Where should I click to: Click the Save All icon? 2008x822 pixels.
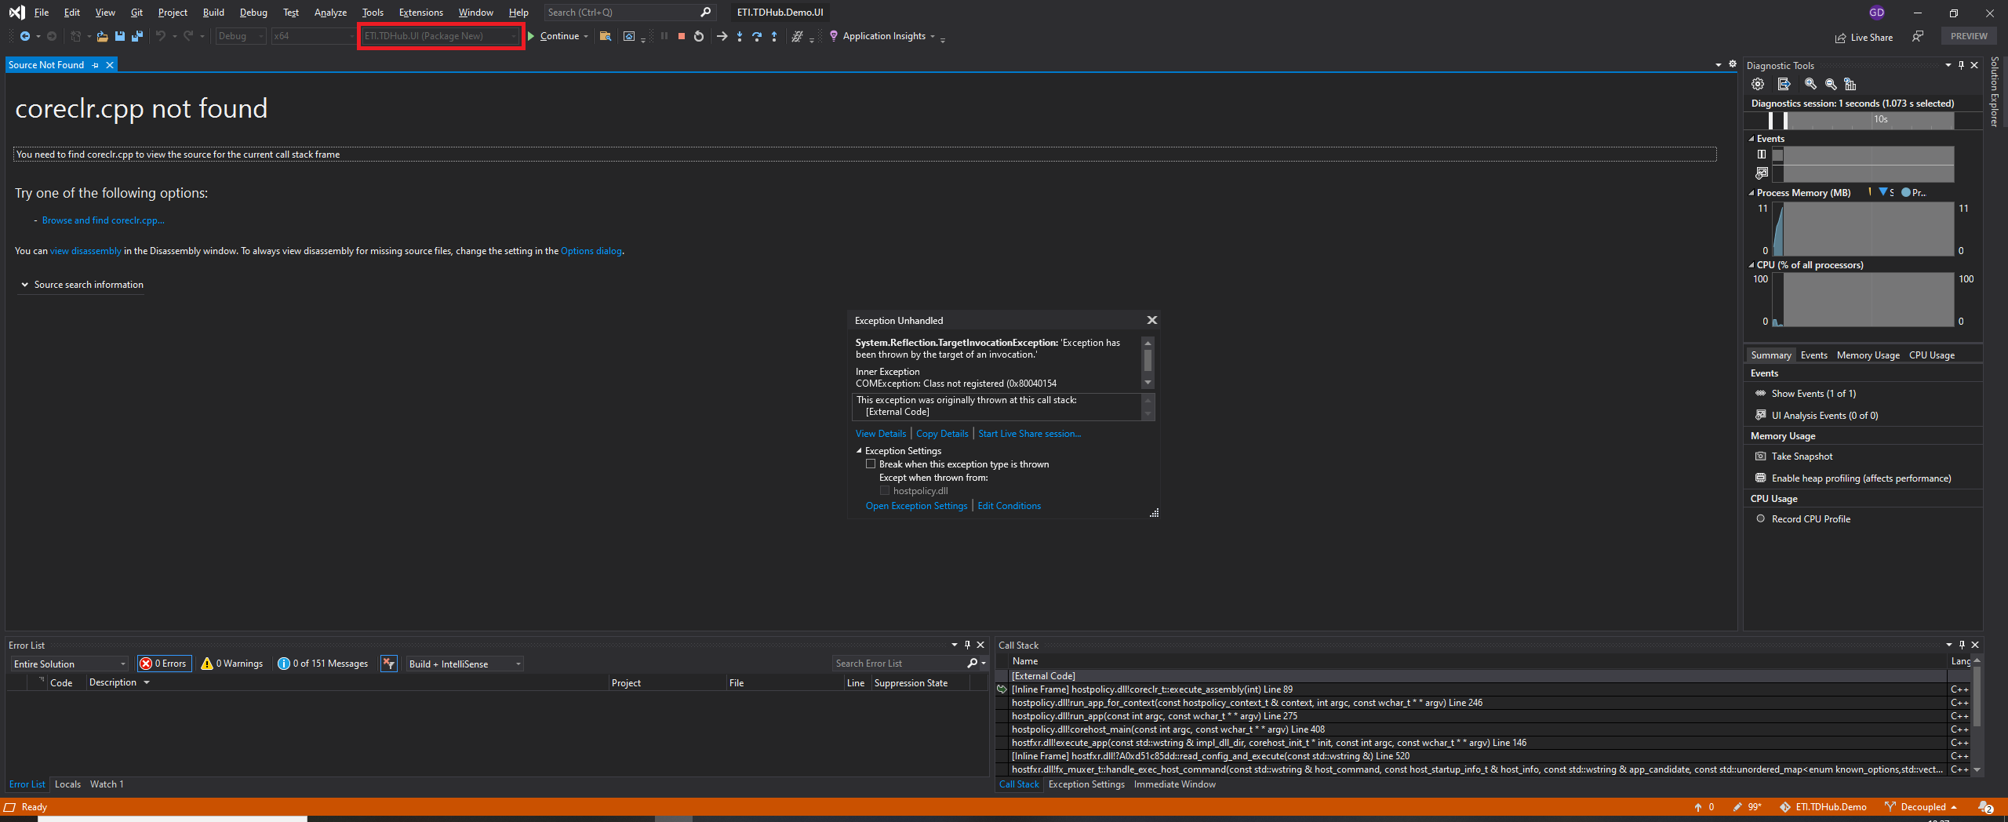pyautogui.click(x=136, y=36)
